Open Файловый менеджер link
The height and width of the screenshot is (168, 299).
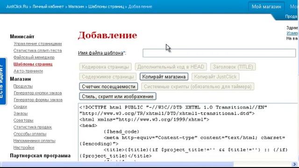click(34, 57)
